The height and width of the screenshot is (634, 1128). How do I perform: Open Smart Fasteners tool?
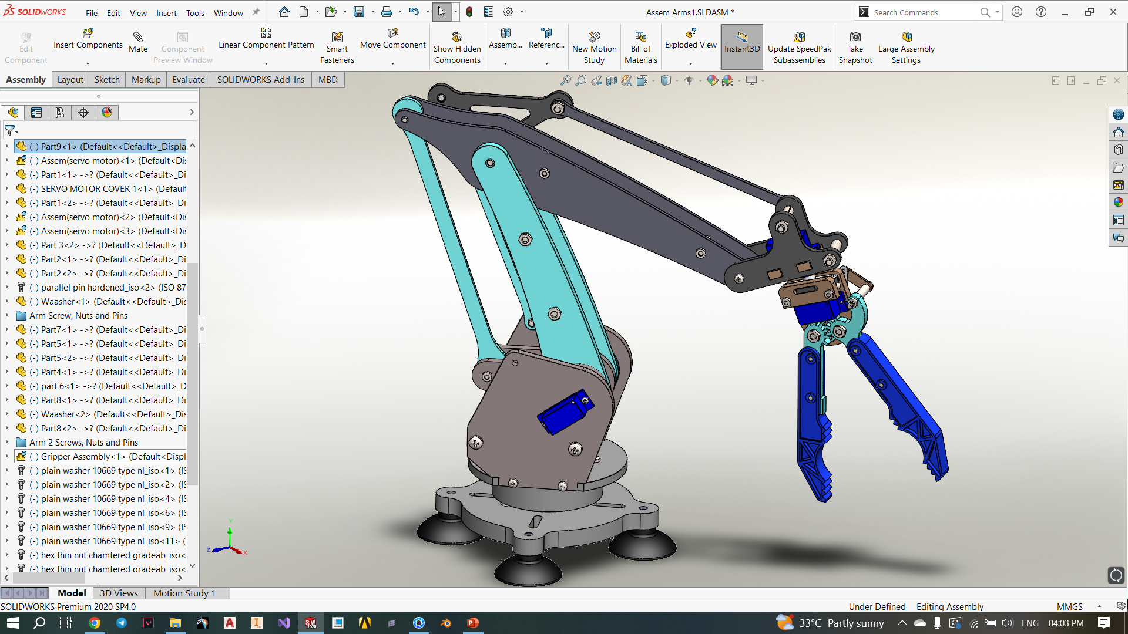(337, 38)
